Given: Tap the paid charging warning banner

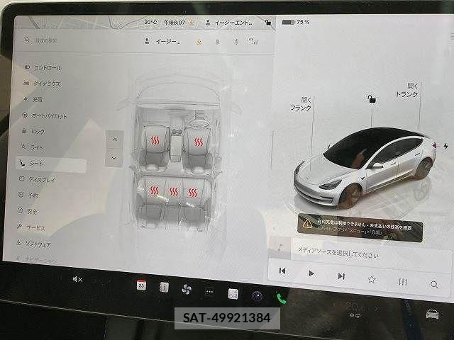Looking at the screenshot, I should [x=360, y=228].
